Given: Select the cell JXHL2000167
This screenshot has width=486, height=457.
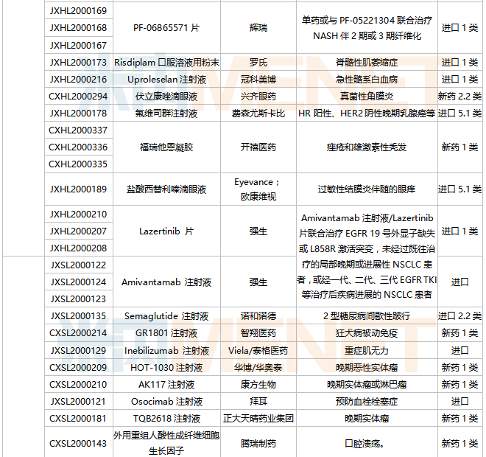Looking at the screenshot, I should pos(78,45).
